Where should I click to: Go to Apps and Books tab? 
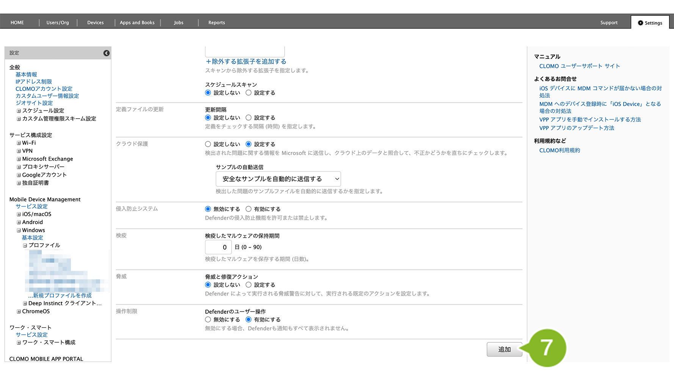(x=137, y=23)
